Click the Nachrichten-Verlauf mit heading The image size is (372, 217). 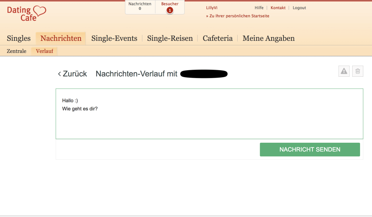point(136,74)
